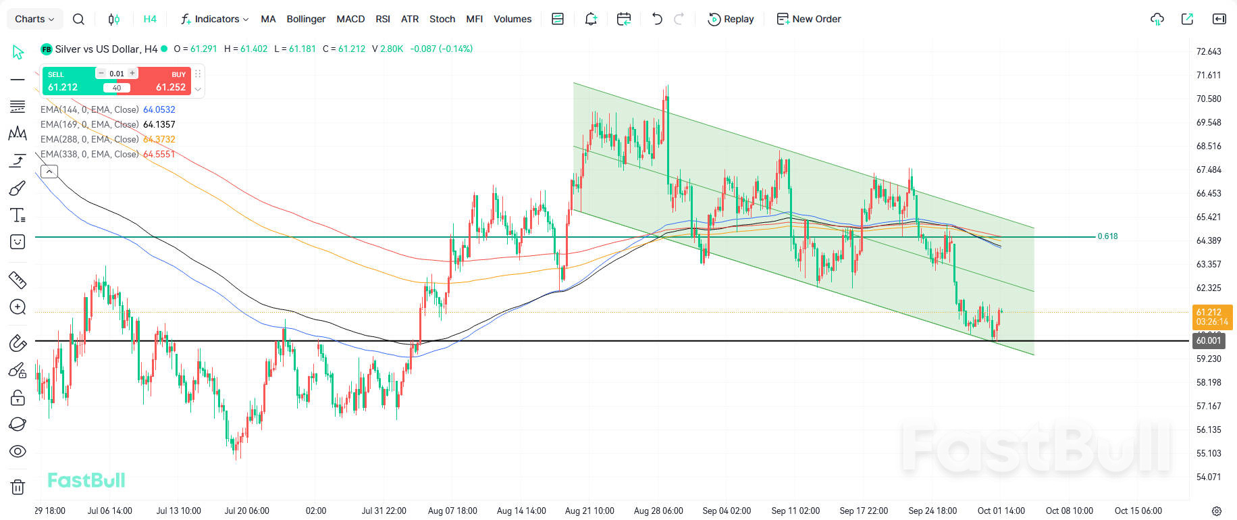Add the Bollinger indicator
The width and height of the screenshot is (1237, 520).
(306, 19)
